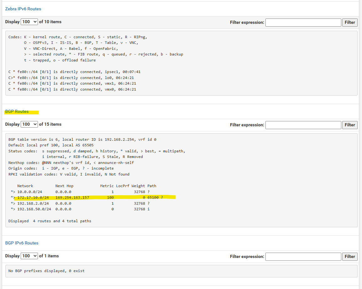Image resolution: width=362 pixels, height=289 pixels.
Task: Open Display count dropdown in BGP Routes
Action: 29,124
